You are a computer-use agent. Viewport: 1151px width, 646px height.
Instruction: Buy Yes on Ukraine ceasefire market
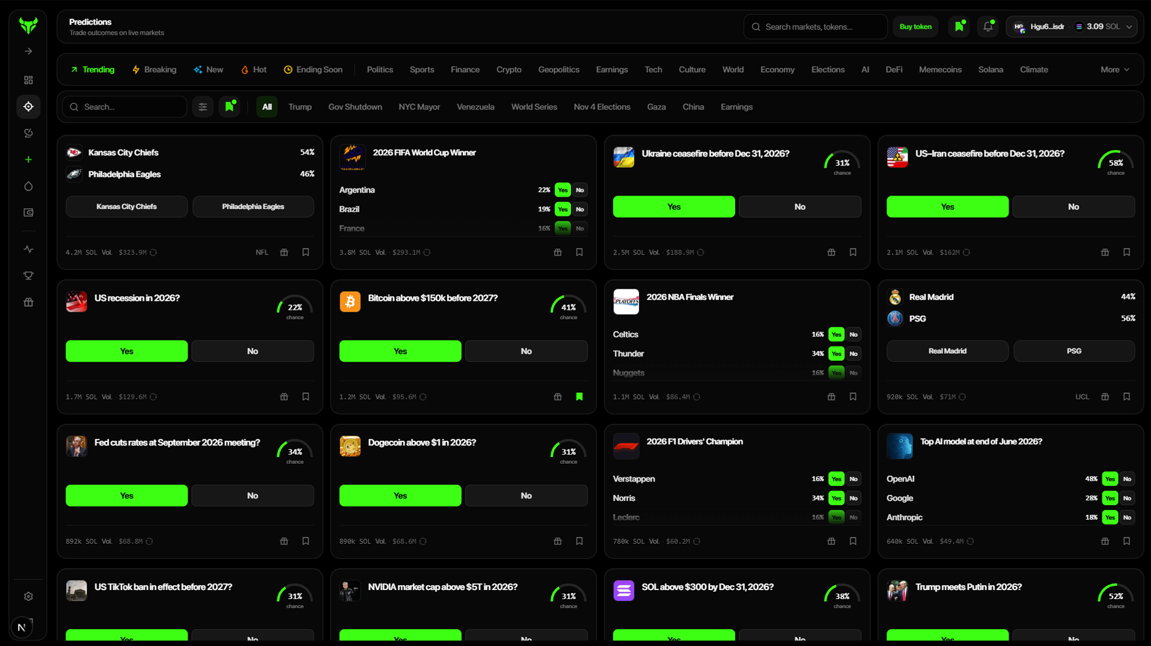[674, 207]
